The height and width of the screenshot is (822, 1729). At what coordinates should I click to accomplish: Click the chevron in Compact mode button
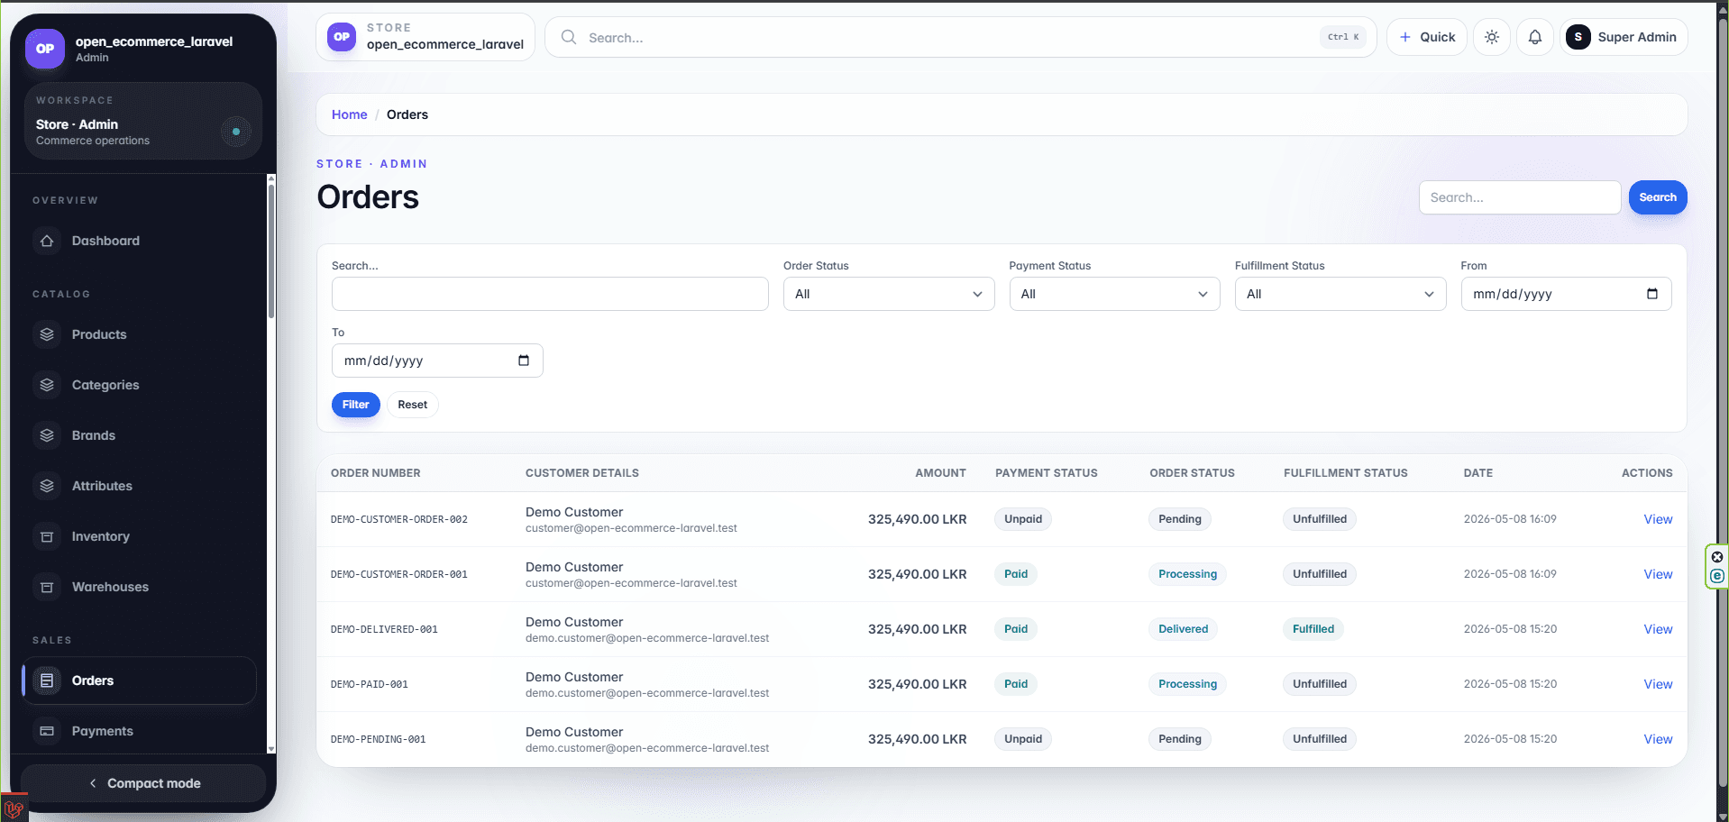coord(93,783)
